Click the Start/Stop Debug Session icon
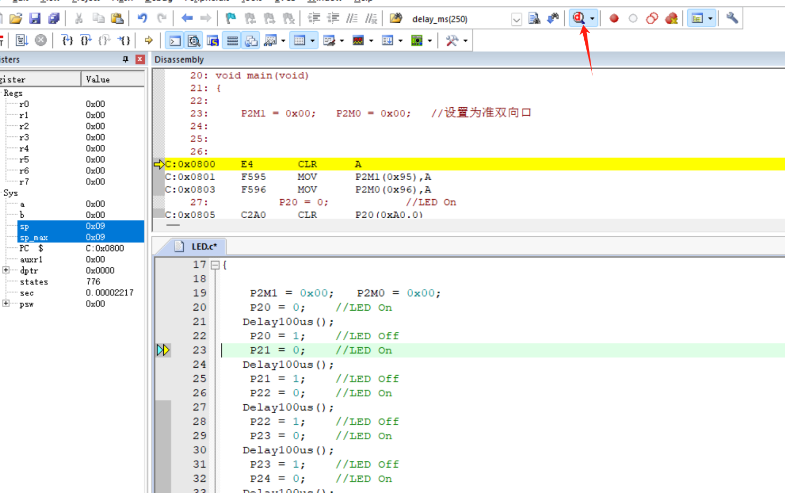The image size is (785, 493). coord(578,18)
